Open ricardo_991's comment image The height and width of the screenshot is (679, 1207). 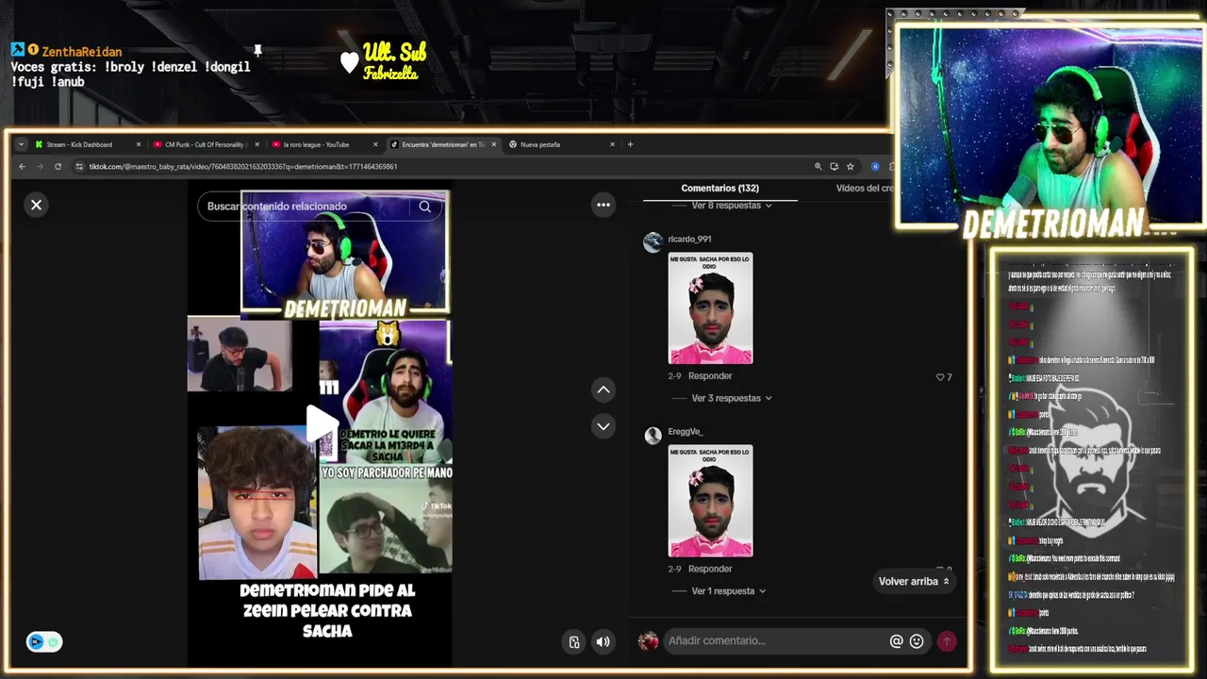point(710,308)
